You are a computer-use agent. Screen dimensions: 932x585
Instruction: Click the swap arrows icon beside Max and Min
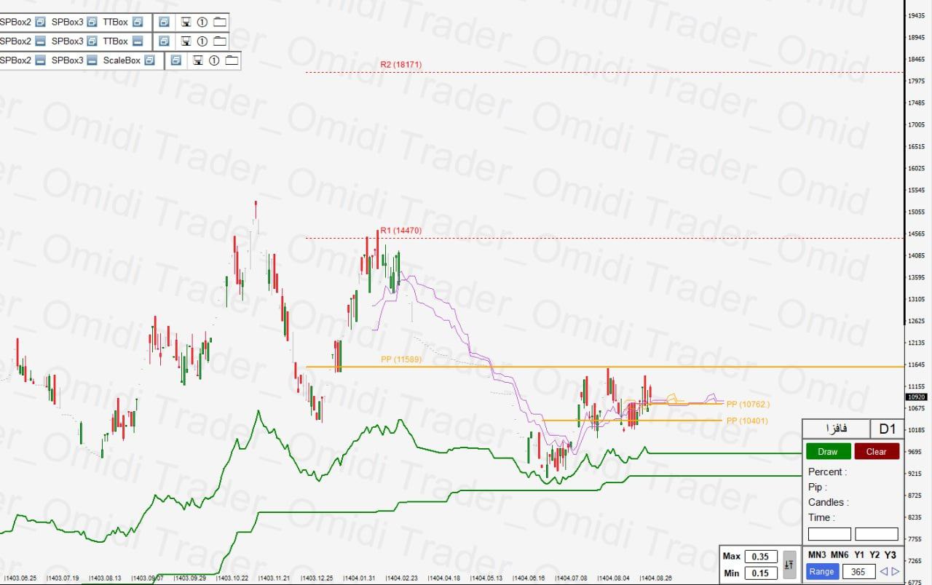(x=789, y=564)
